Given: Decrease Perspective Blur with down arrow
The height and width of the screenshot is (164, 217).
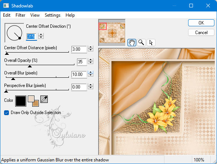Looking at the screenshot, I should click(90, 88).
